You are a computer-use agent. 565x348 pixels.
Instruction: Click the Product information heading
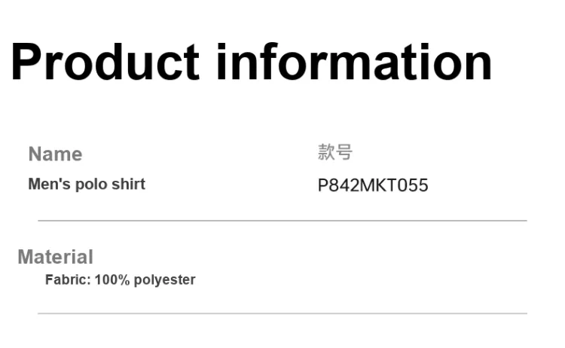[x=252, y=62]
